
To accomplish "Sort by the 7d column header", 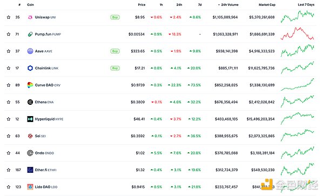I will coord(200,4).
